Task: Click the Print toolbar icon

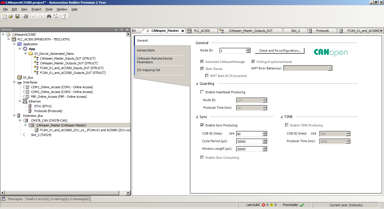Action: tap(26, 16)
